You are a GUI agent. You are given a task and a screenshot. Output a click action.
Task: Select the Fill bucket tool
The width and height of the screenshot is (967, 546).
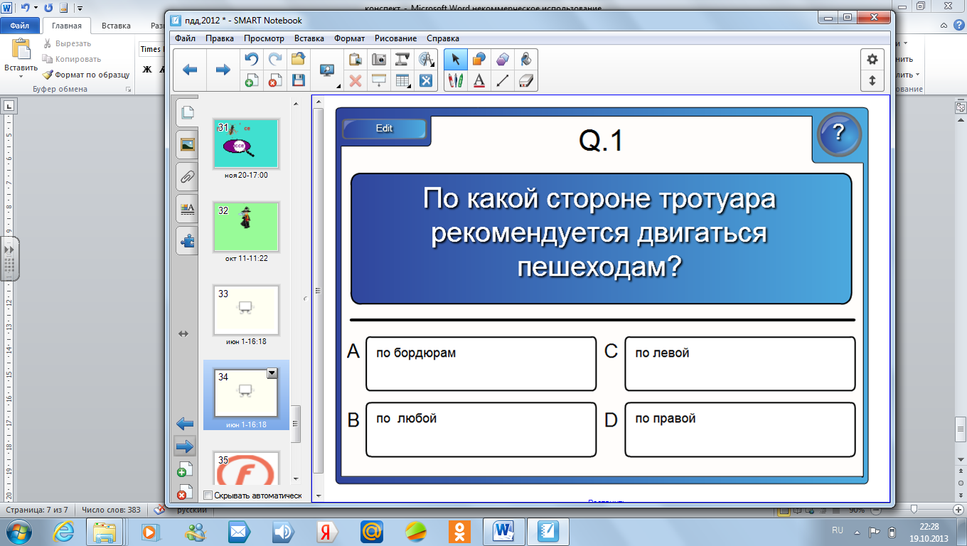point(526,60)
